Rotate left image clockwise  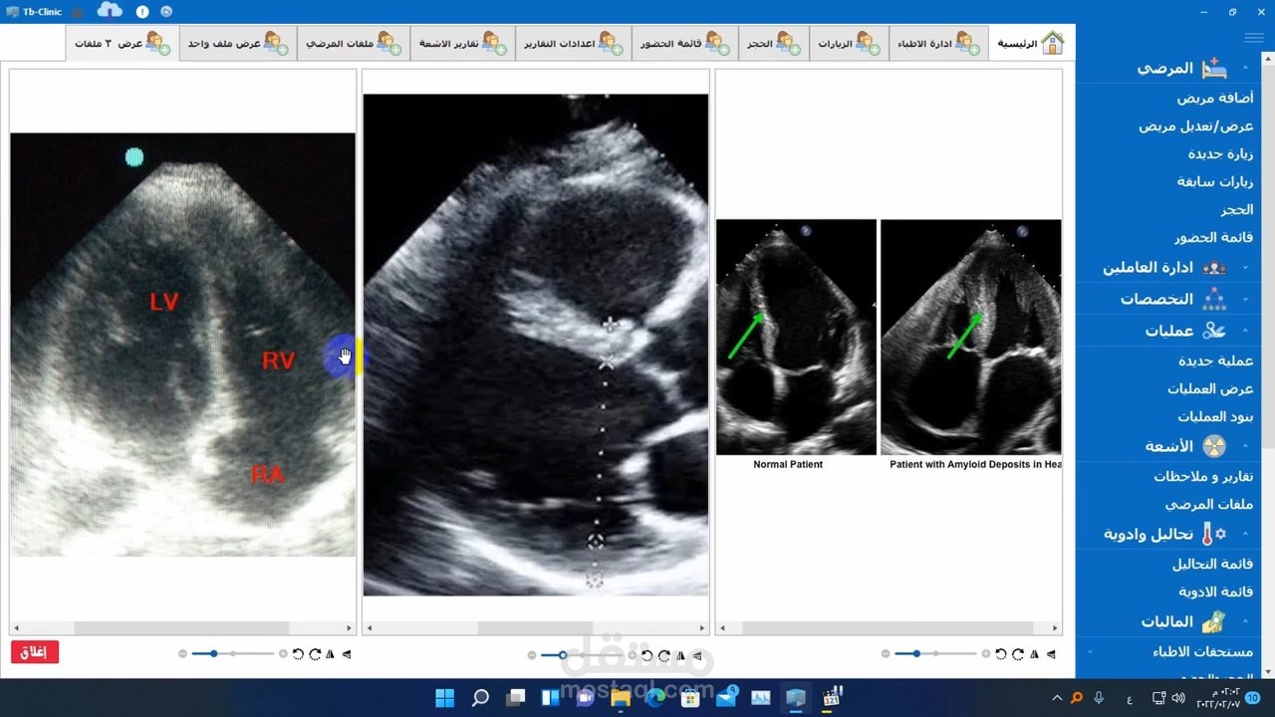click(x=315, y=654)
